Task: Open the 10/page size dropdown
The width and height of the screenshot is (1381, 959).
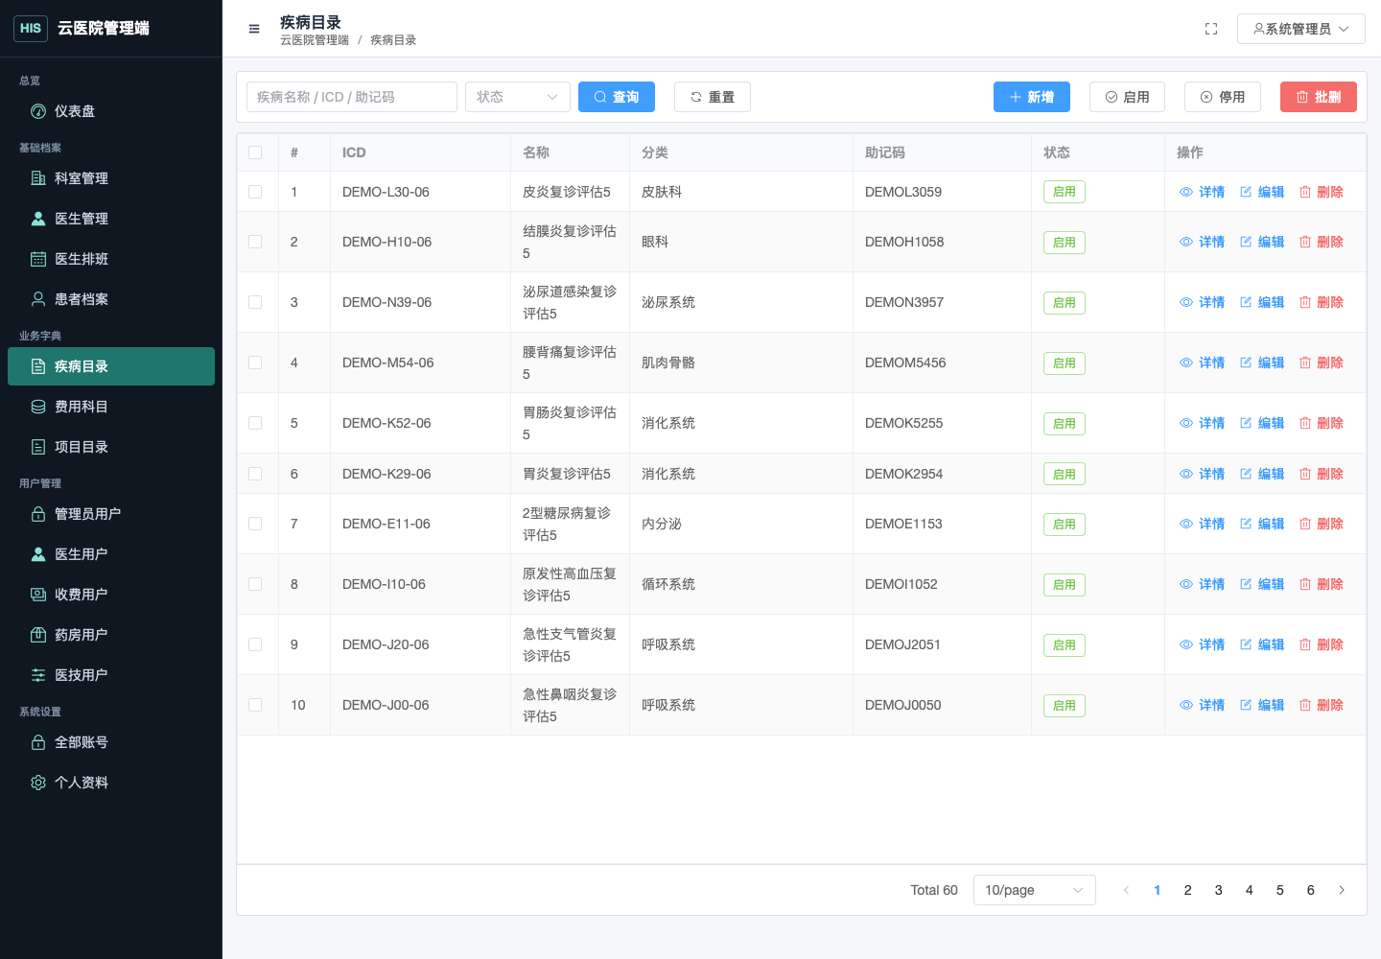Action: (1035, 890)
